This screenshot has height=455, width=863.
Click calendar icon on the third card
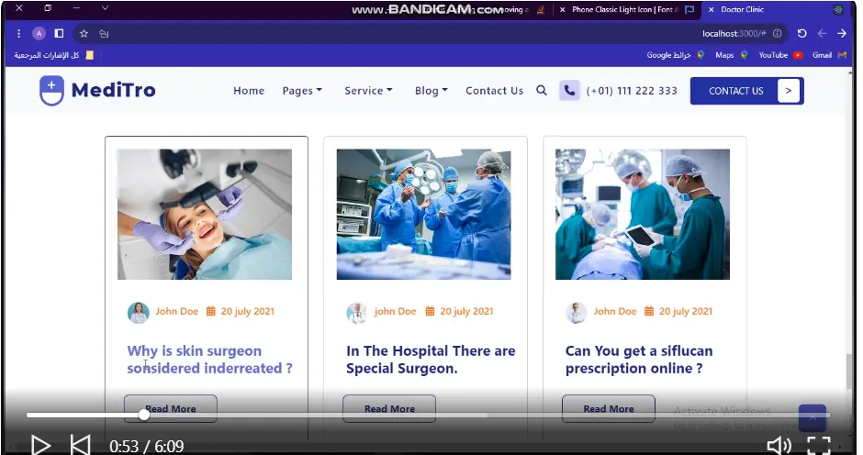649,311
